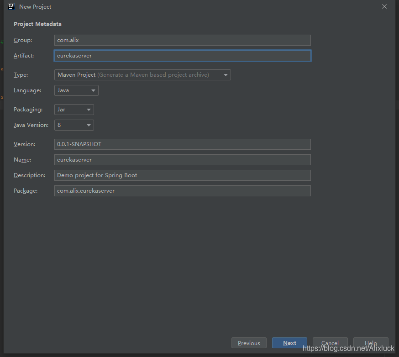Focus the Artifact input field
Viewport: 399px width, 357px height.
click(x=183, y=56)
